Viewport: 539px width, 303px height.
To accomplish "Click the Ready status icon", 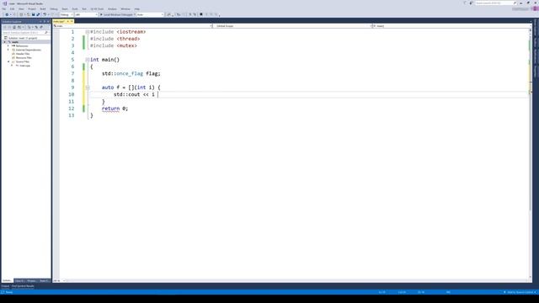I will click(3, 292).
